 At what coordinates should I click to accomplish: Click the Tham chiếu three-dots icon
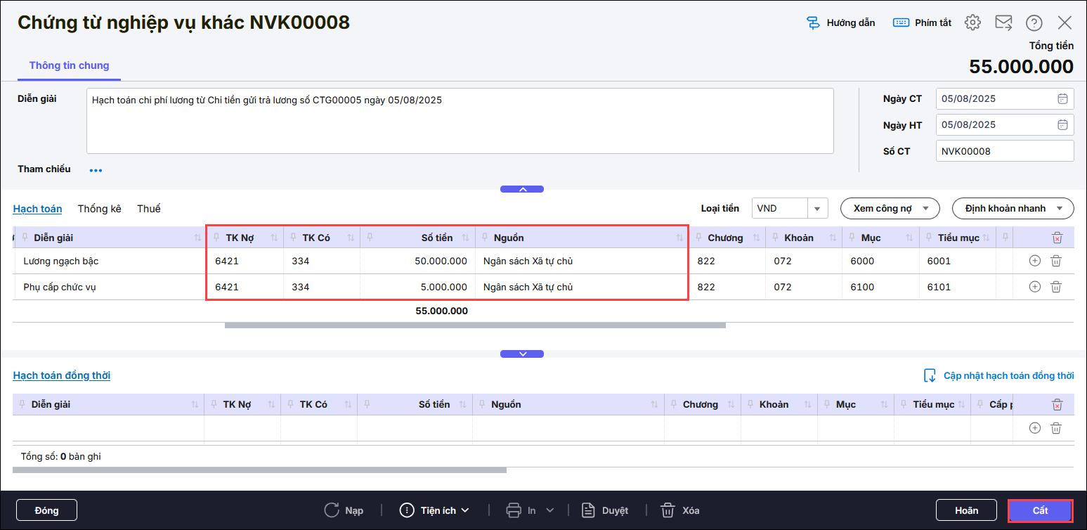[x=96, y=170]
